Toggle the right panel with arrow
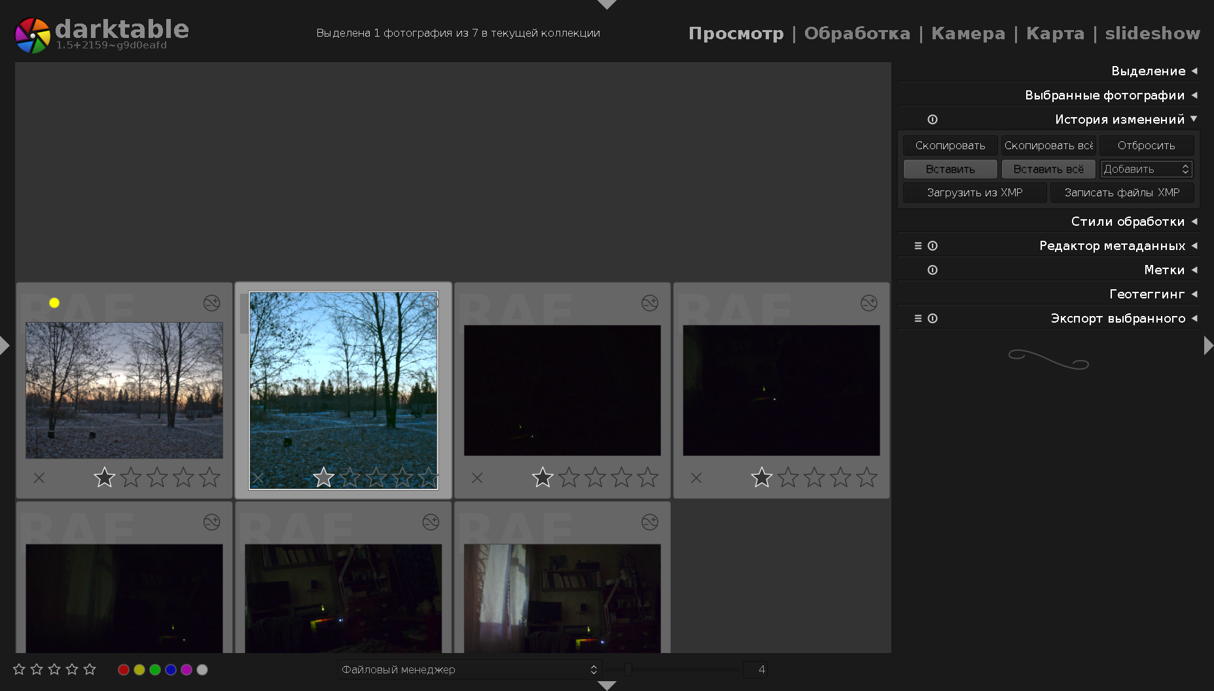 pos(1209,345)
